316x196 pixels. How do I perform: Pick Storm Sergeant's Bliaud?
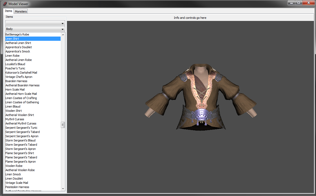[x=33, y=140]
